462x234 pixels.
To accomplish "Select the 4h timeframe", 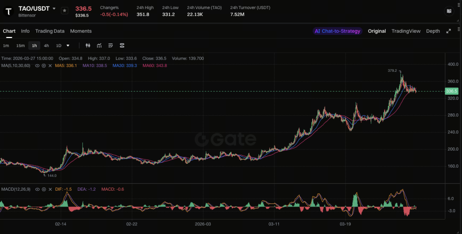I will (x=46, y=46).
